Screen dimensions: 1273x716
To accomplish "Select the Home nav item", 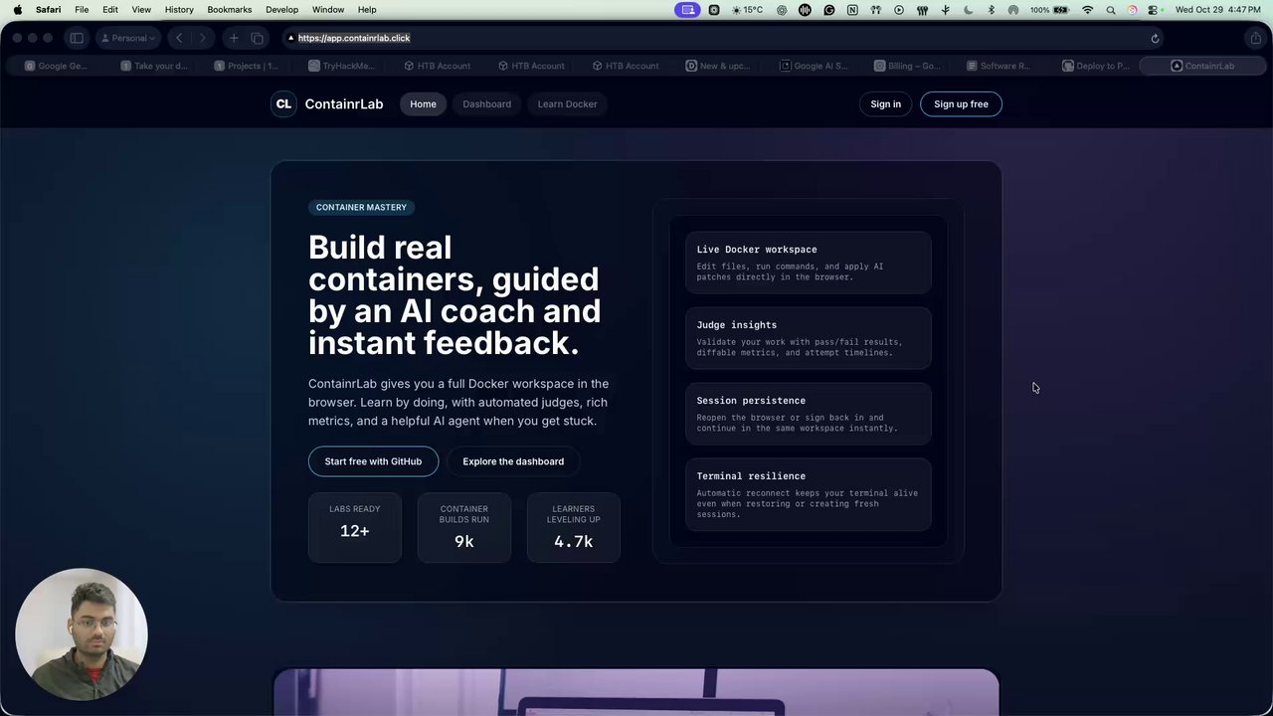I will 423,103.
